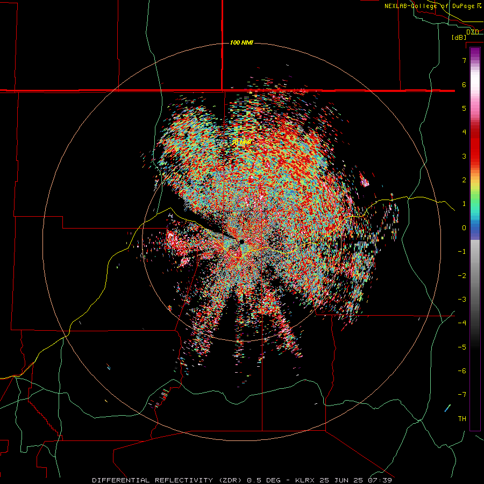Select the -1 value on the dB scale
The width and height of the screenshot is (484, 484).
click(x=462, y=252)
